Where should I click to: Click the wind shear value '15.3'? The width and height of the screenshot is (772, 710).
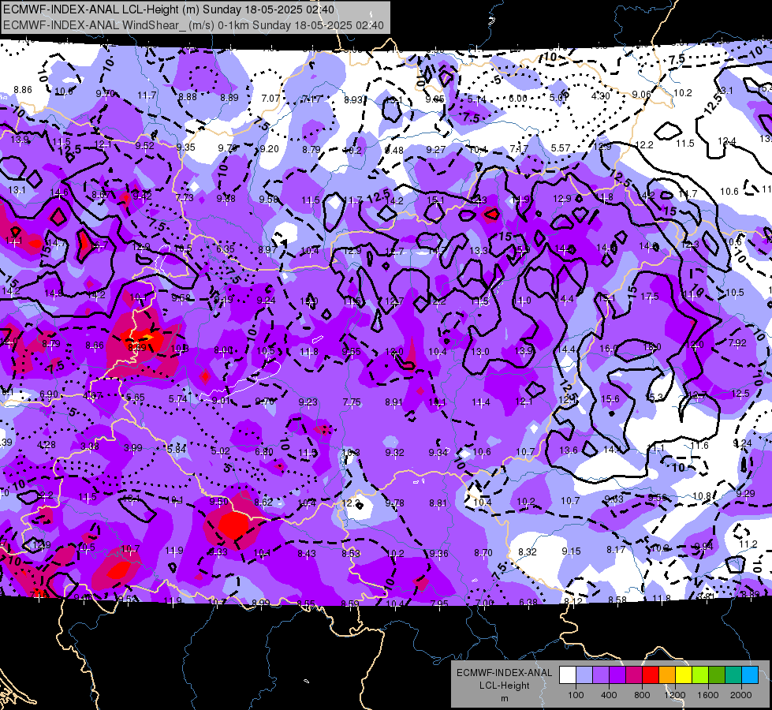click(654, 397)
